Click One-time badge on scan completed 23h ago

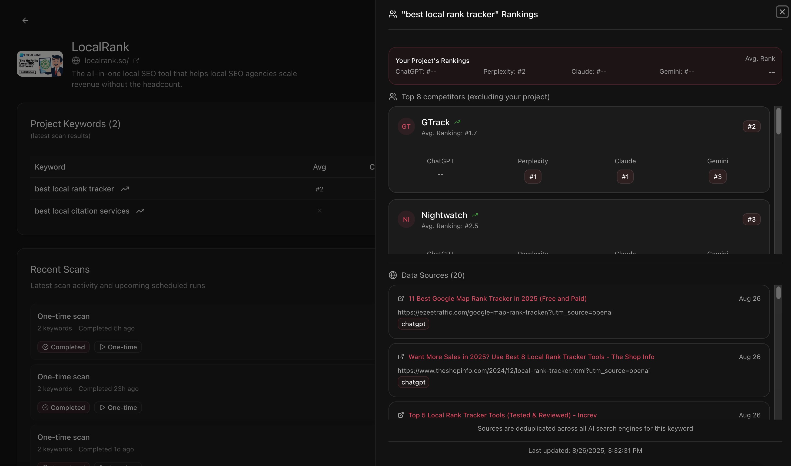(x=118, y=408)
